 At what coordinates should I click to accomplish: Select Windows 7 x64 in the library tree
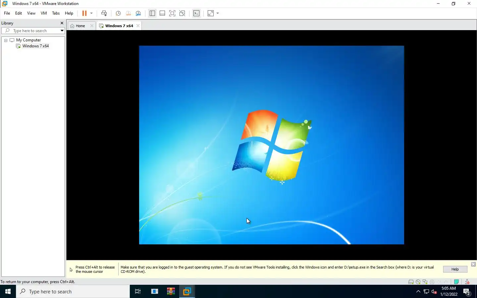tap(35, 46)
